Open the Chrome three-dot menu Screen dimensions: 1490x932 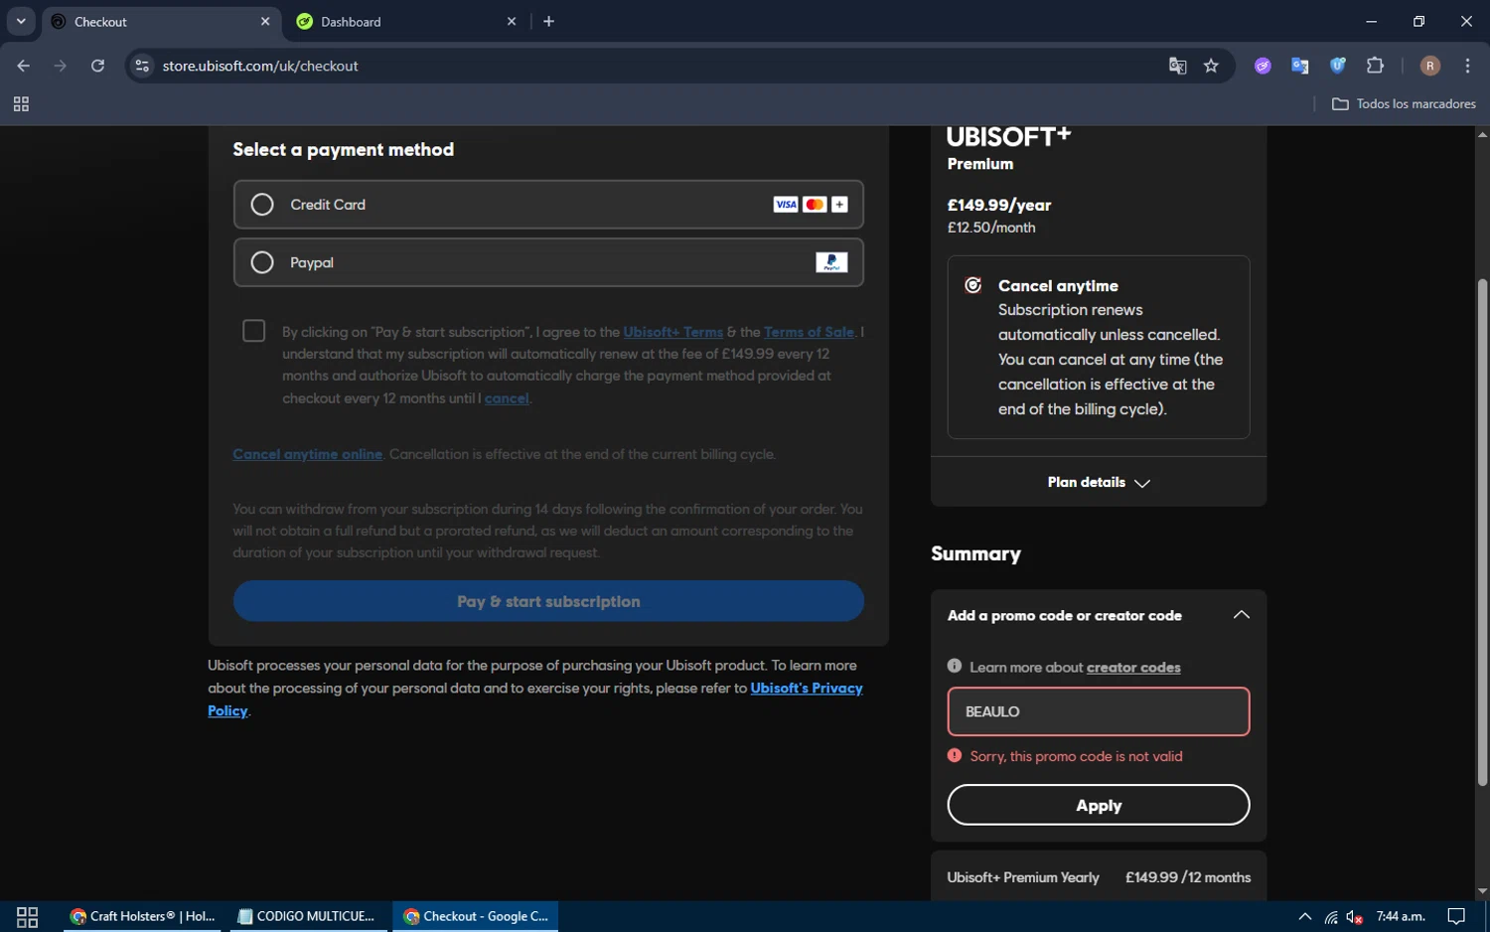click(x=1467, y=66)
